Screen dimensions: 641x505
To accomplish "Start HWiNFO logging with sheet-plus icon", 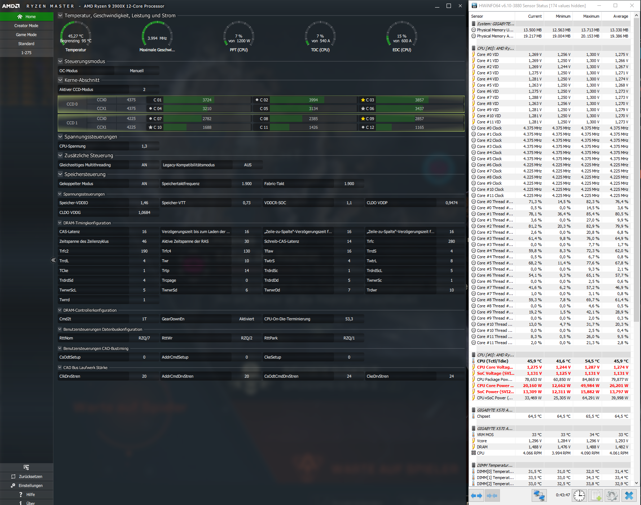I will pyautogui.click(x=596, y=496).
